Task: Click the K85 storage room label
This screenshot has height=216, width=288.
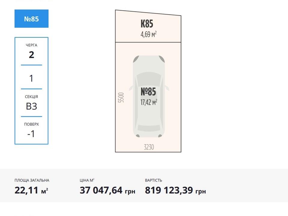Action: [x=147, y=24]
